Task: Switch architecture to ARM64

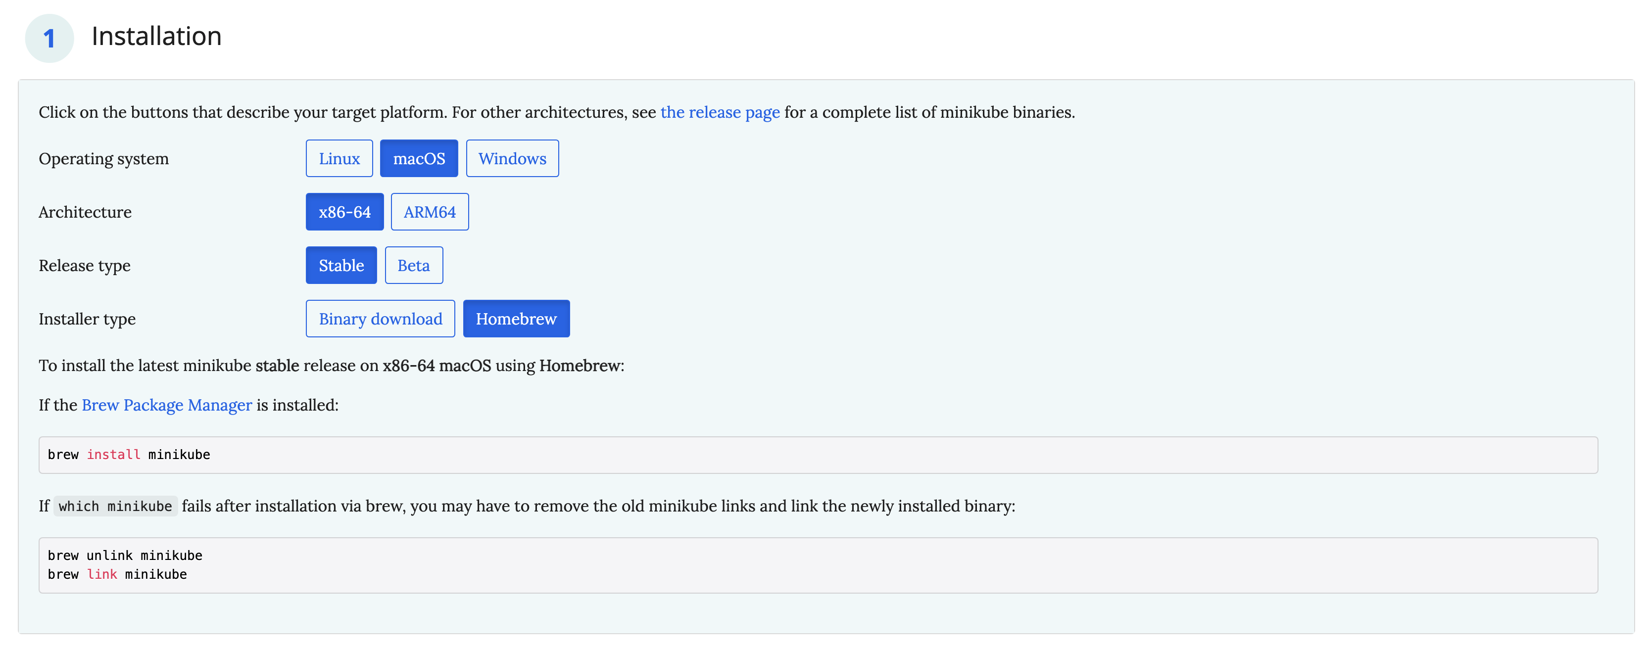Action: point(429,212)
